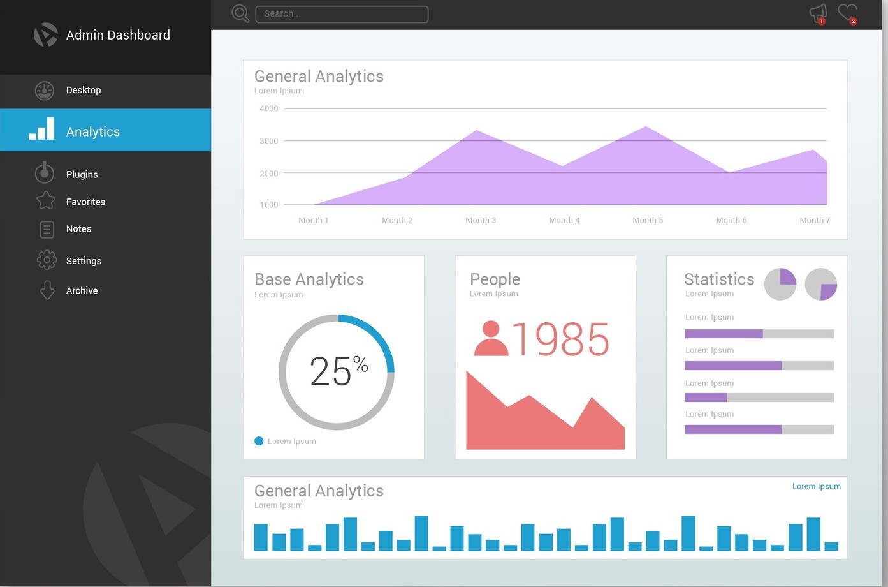This screenshot has width=888, height=587.
Task: Click the Lorem Ipsum link in General Analytics
Action: pyautogui.click(x=816, y=486)
